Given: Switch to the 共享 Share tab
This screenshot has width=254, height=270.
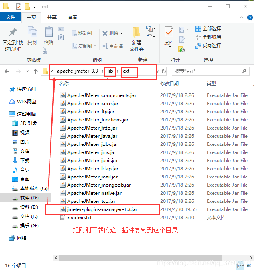Looking at the screenshot, I should pyautogui.click(x=52, y=17).
